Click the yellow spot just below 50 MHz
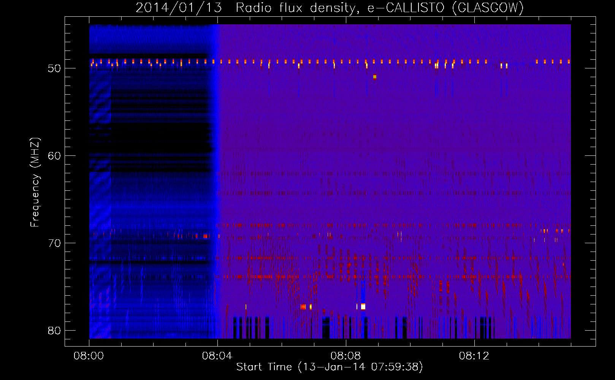615x380 pixels. click(x=375, y=77)
